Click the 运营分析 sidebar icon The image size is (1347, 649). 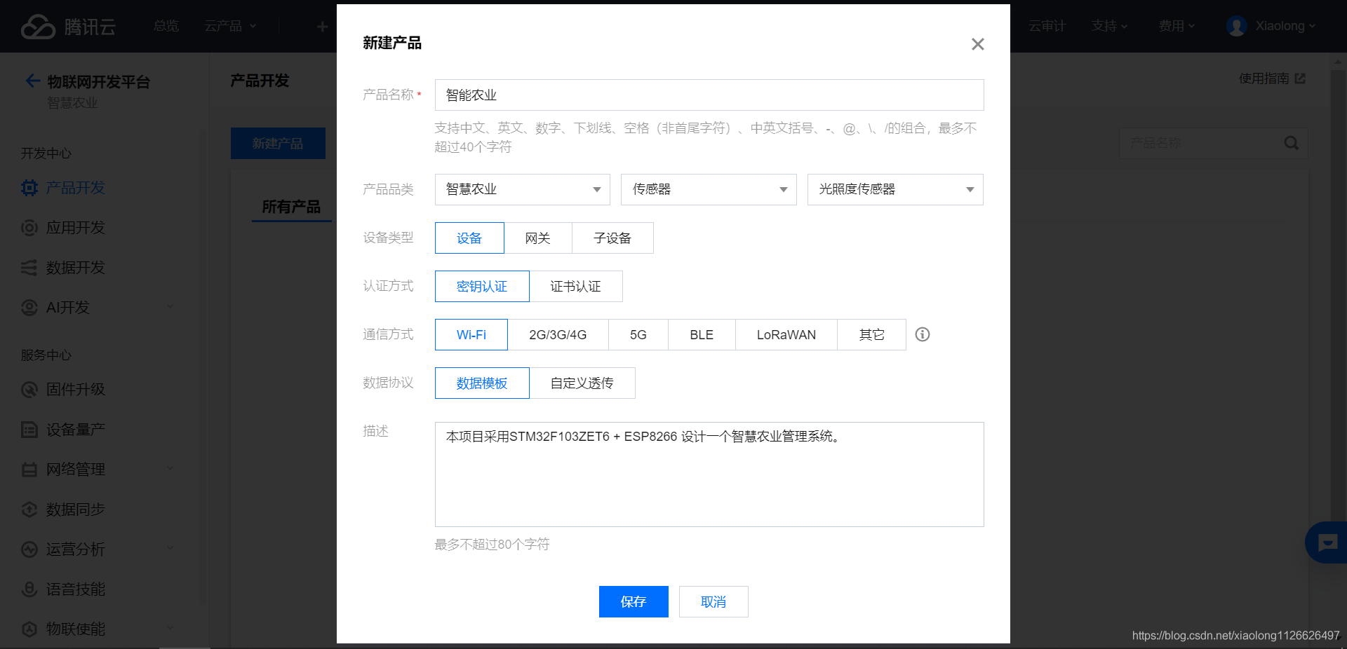point(29,549)
